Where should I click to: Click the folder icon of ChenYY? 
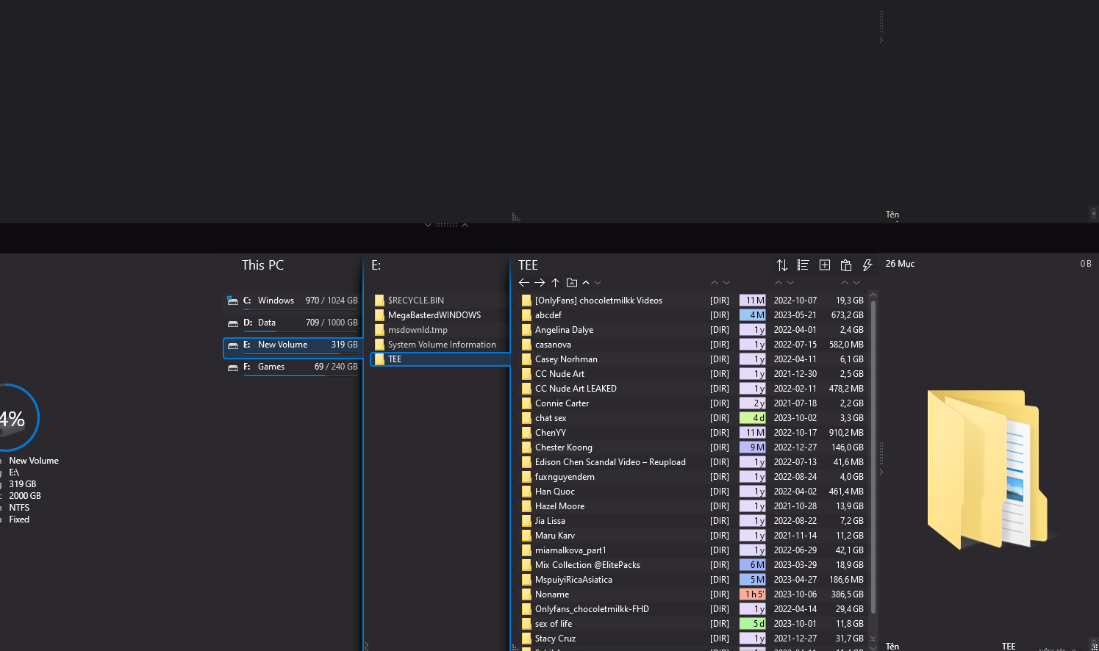(526, 433)
